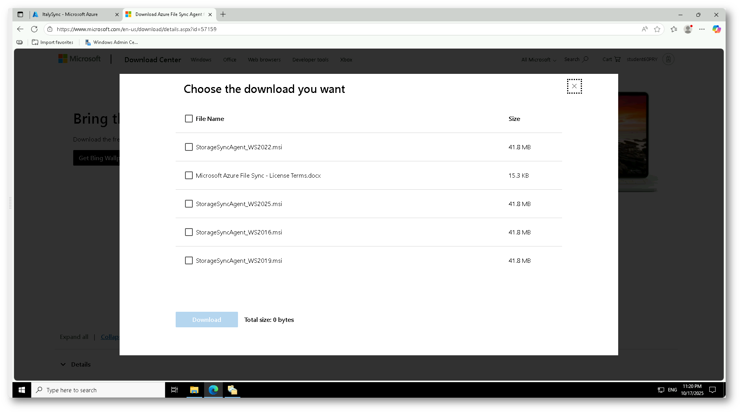
Task: Check the StorageSyncAgent_WS2019.msi checkbox
Action: [189, 261]
